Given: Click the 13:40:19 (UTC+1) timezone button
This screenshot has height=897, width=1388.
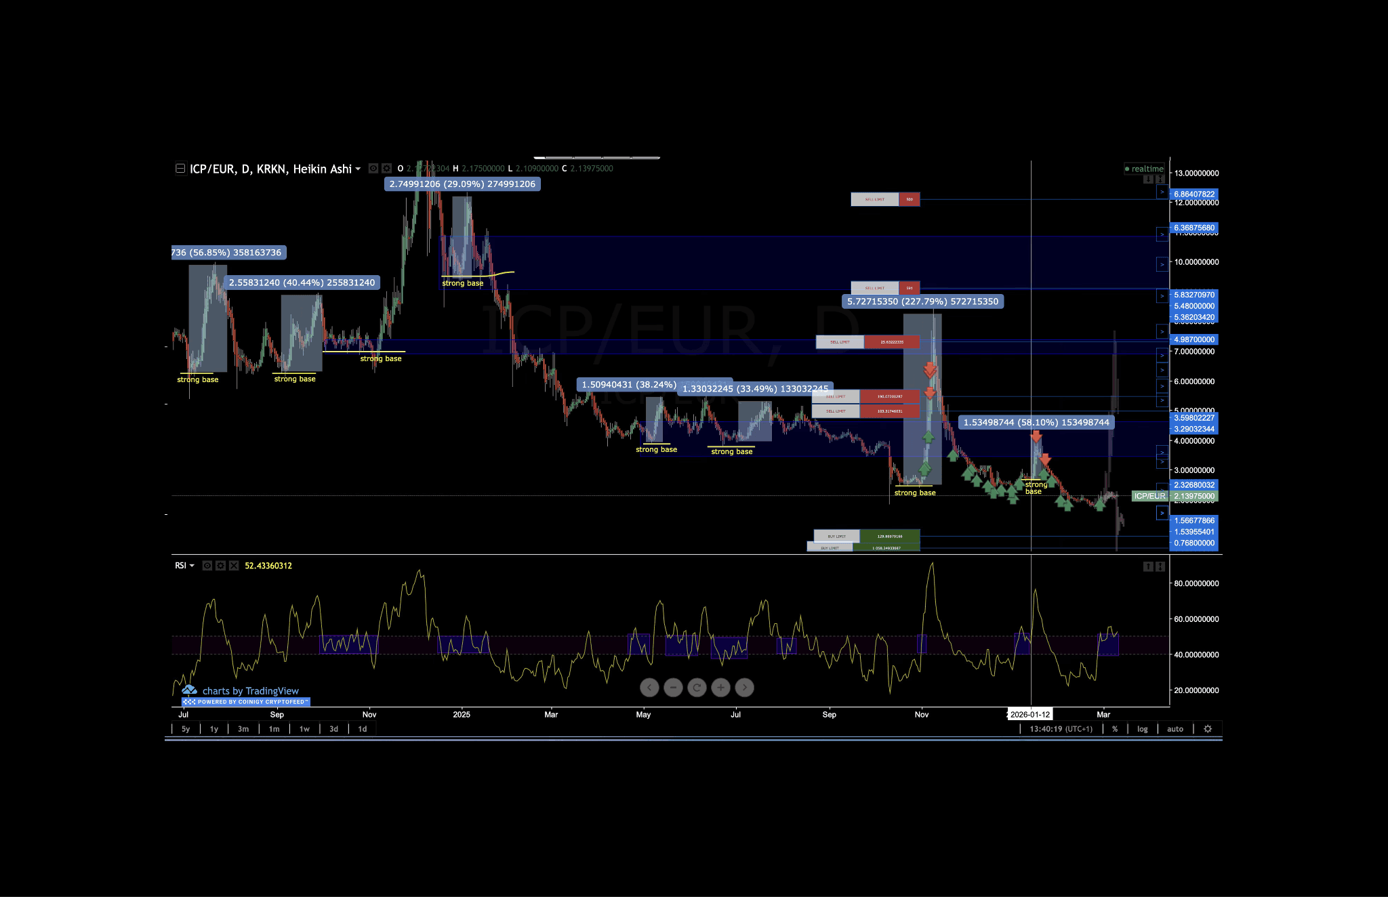Looking at the screenshot, I should coord(1061,729).
